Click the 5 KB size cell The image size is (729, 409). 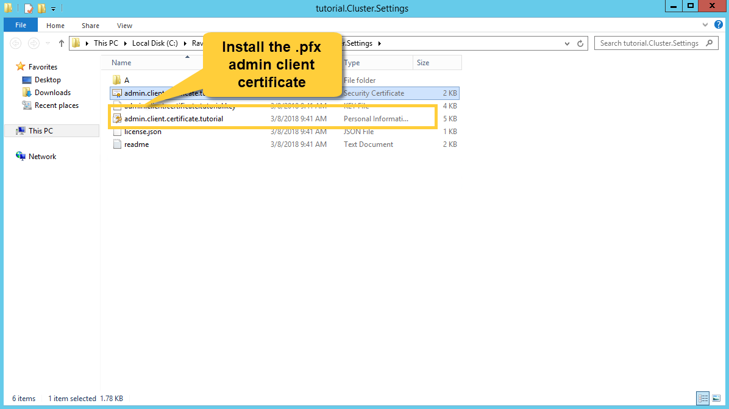[x=450, y=118]
